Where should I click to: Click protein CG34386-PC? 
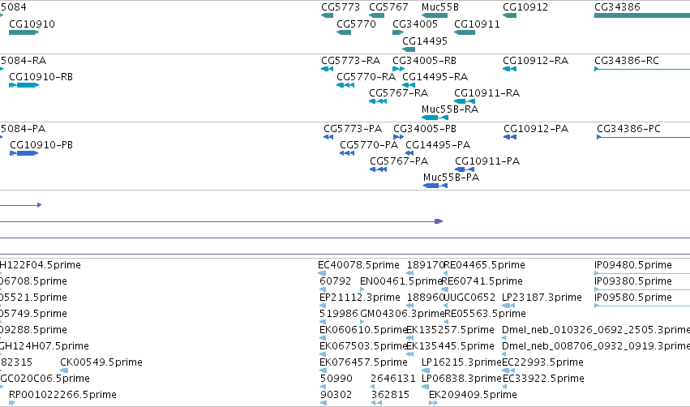click(628, 129)
